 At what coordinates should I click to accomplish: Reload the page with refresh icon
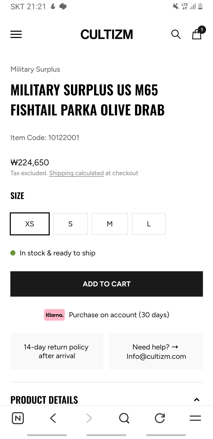click(160, 418)
